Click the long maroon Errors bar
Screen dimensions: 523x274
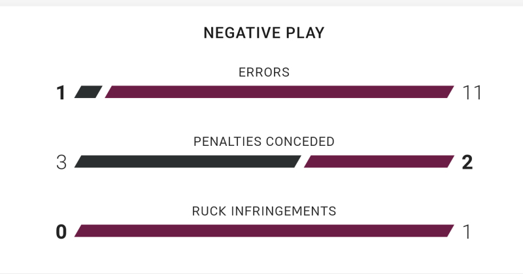(279, 92)
